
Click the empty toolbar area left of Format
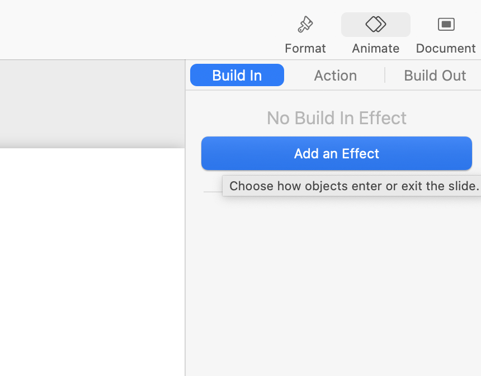click(x=138, y=30)
